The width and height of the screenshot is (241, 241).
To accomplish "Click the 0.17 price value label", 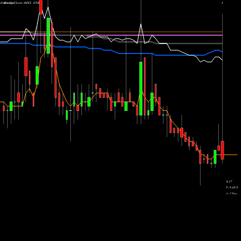I will point(229,182).
